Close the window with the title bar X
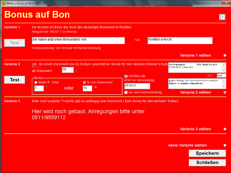The image size is (231, 173). [226, 2]
